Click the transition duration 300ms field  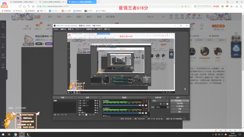point(161,107)
